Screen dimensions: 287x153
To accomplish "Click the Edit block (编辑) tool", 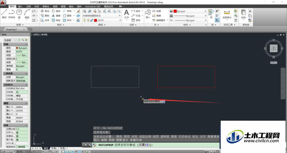I will point(157,16).
